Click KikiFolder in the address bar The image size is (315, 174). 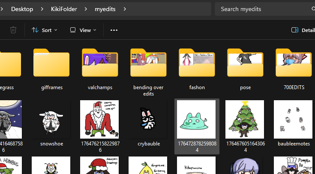62,9
